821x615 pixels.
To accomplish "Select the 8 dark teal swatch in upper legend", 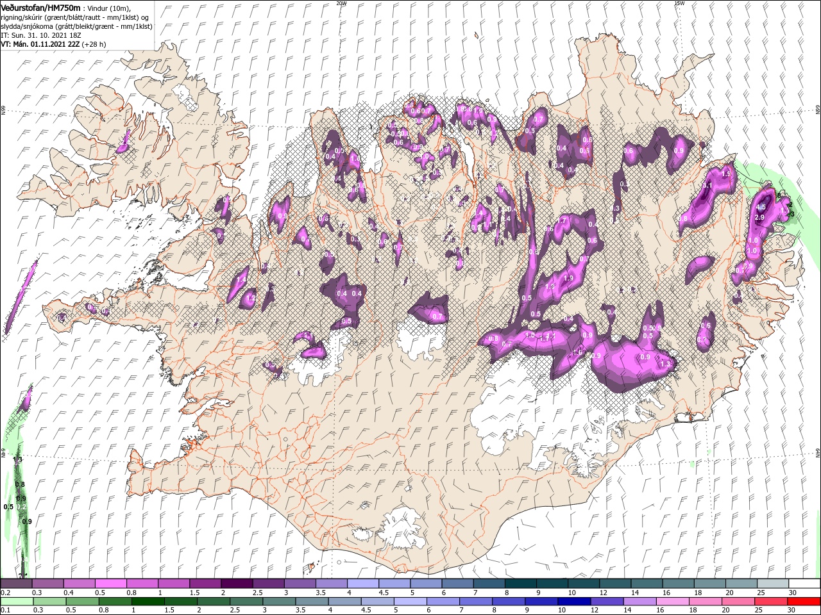I will [520, 584].
